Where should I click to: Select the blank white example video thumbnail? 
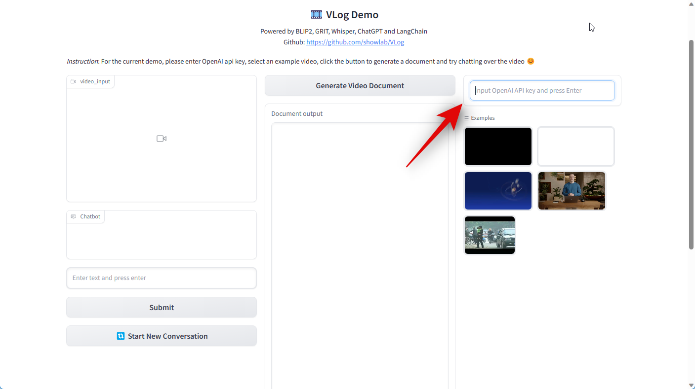click(576, 146)
